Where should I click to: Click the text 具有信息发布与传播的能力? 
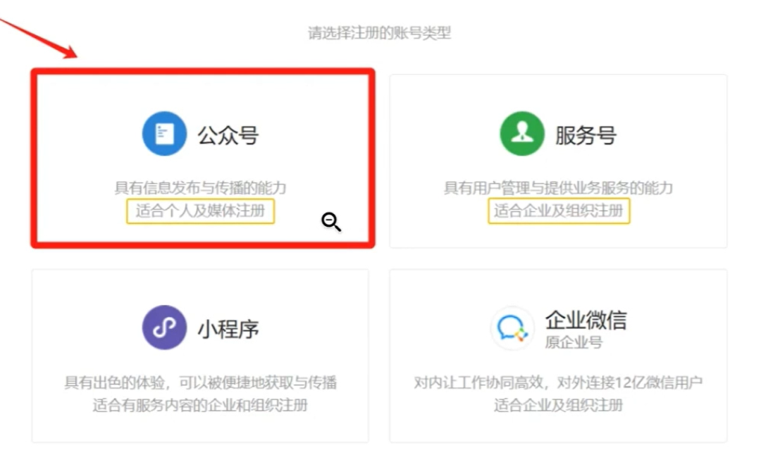pyautogui.click(x=200, y=188)
